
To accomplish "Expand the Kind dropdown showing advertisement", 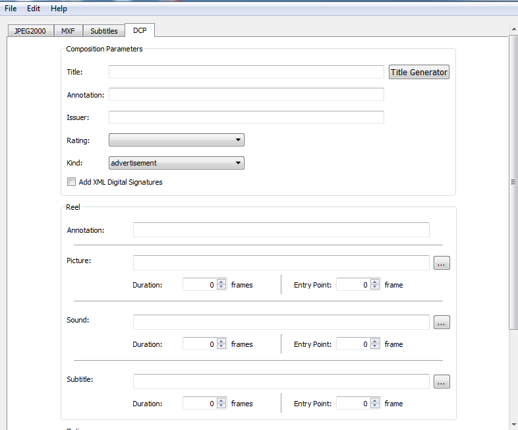I will [176, 163].
